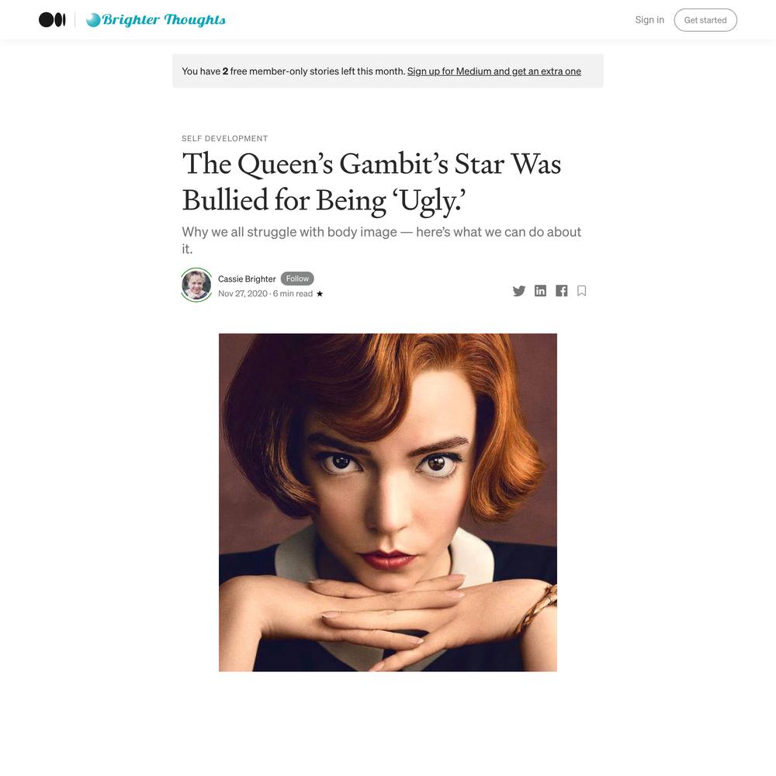Click the Get started button
The width and height of the screenshot is (776, 776).
(x=705, y=20)
